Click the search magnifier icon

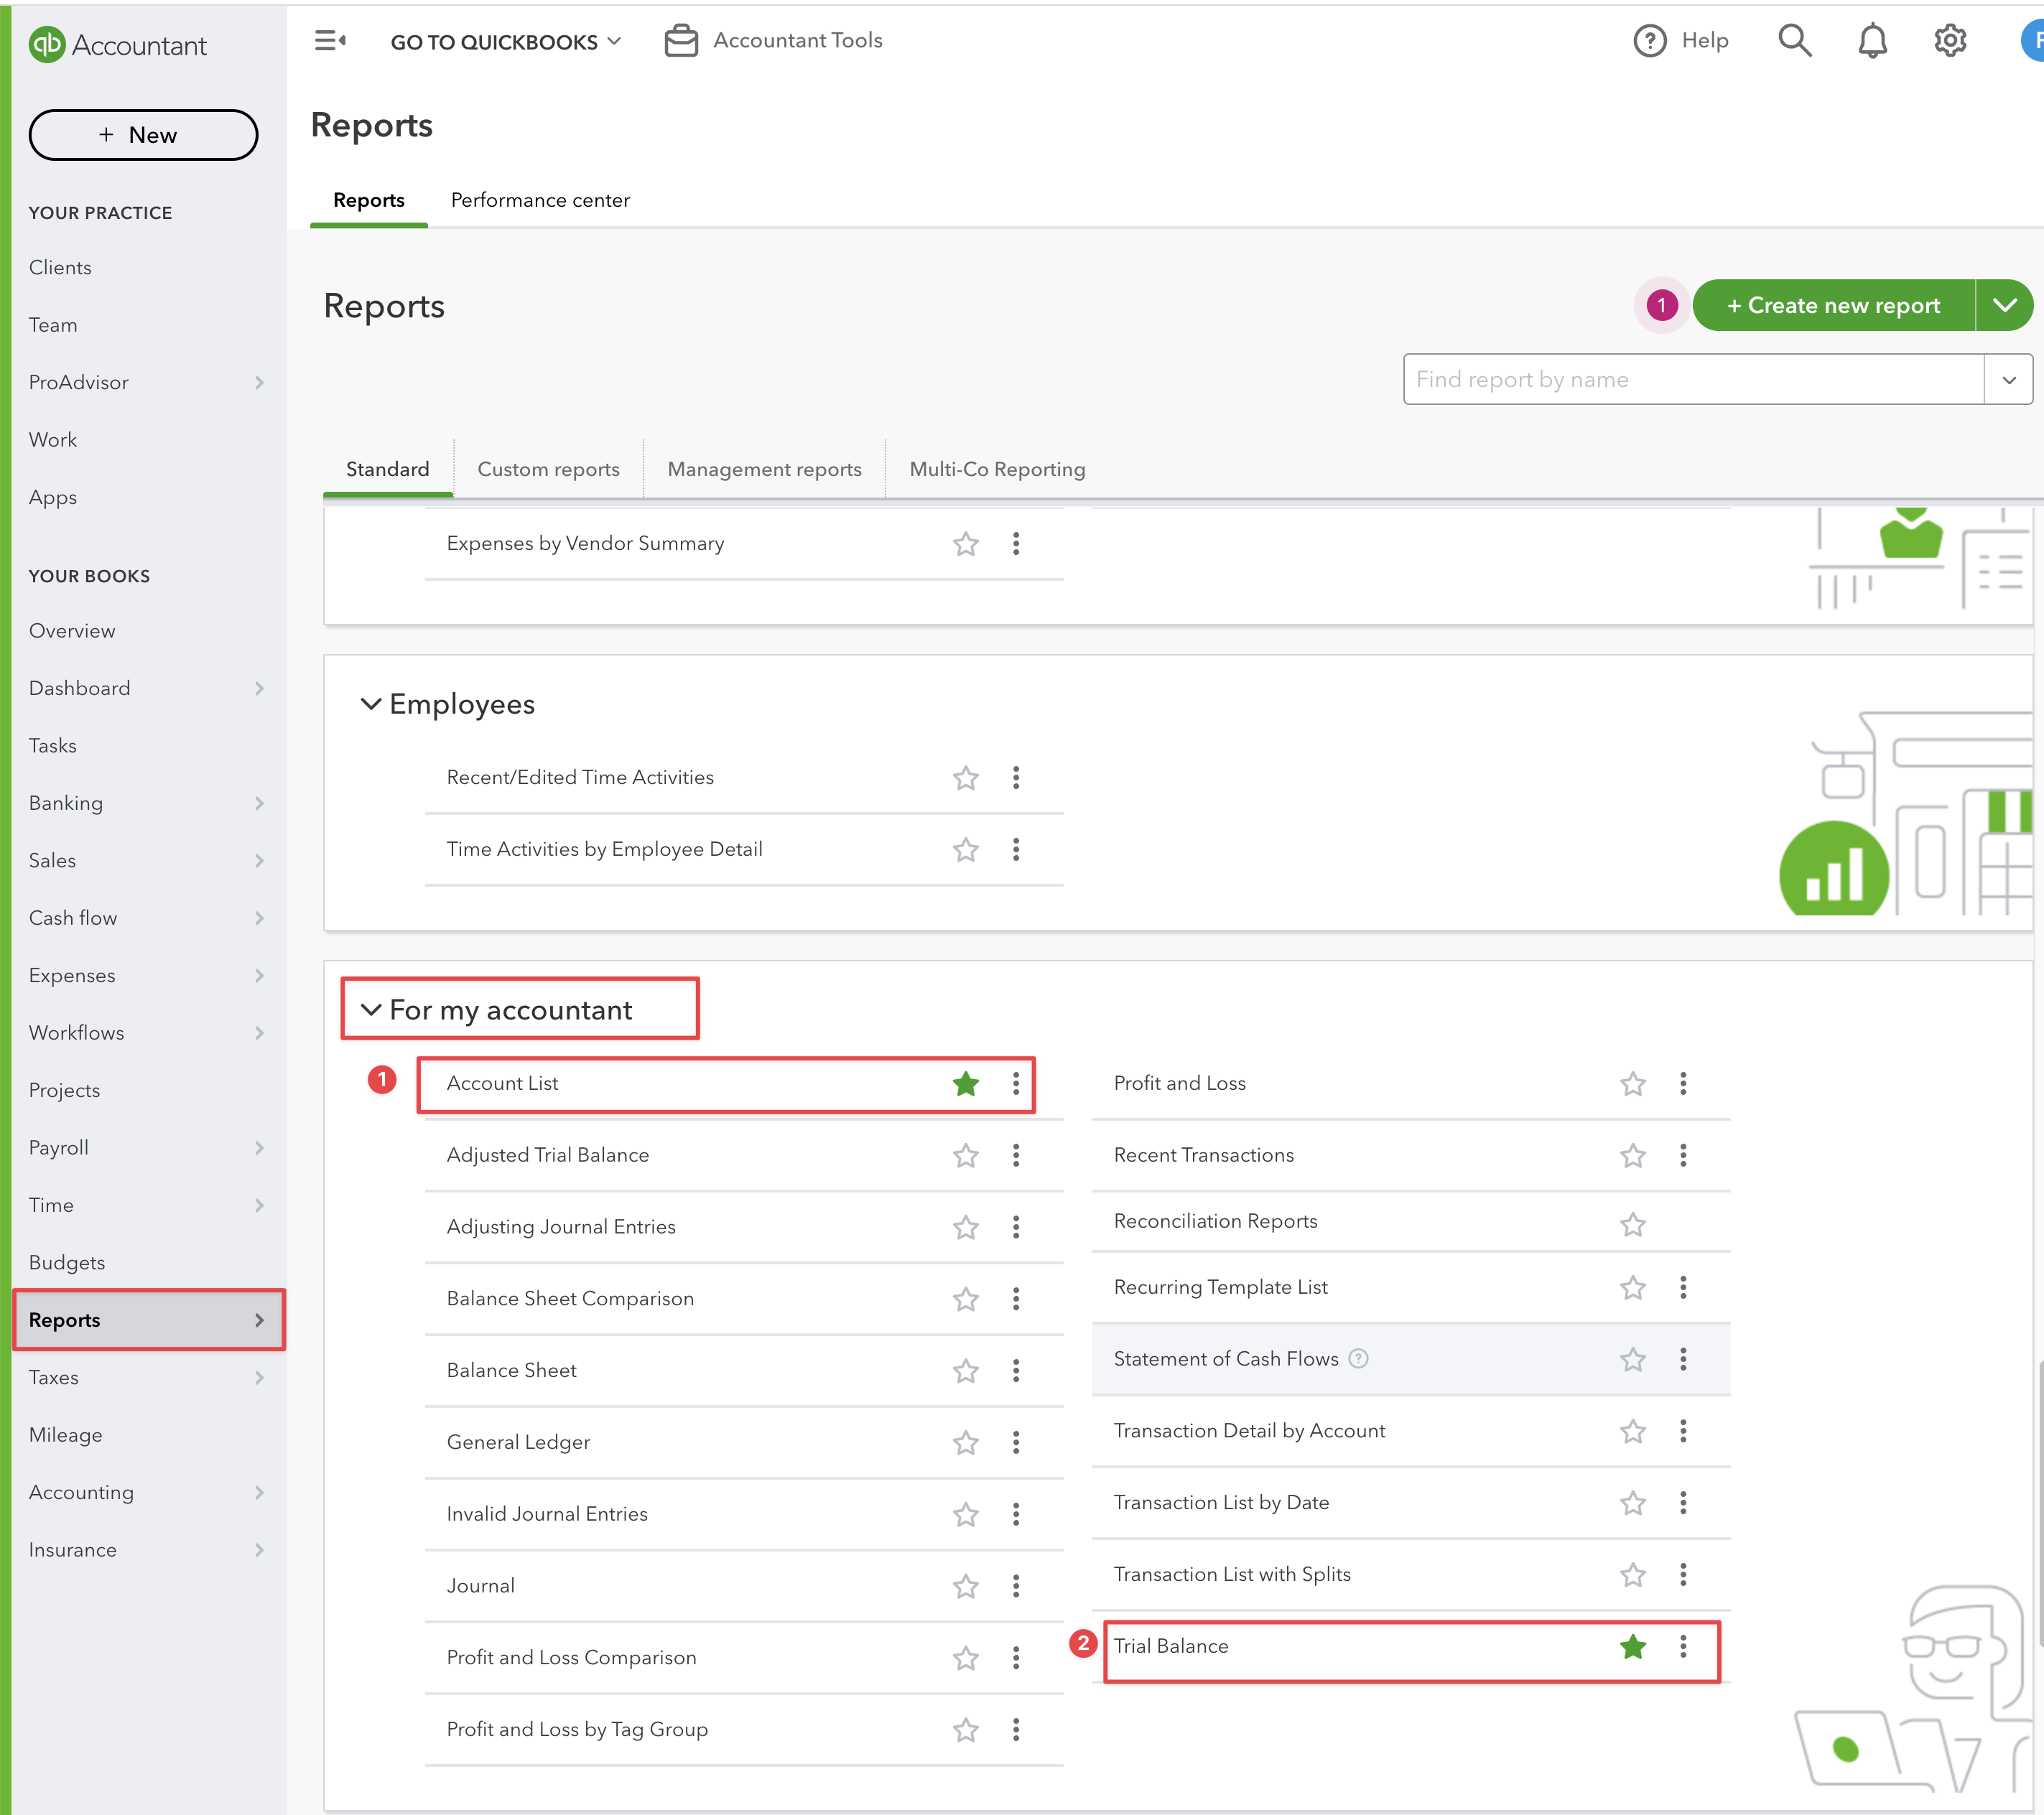tap(1795, 40)
